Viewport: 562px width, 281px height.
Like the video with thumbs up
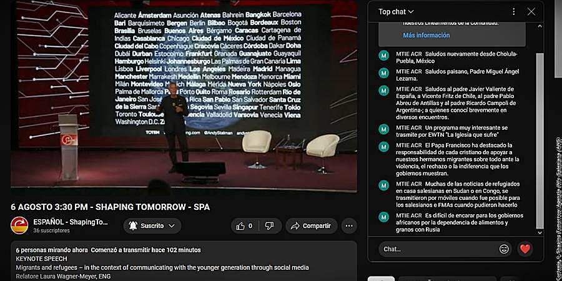[x=244, y=226]
